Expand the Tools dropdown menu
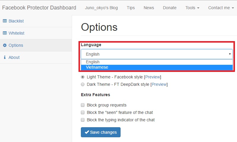The height and width of the screenshot is (142, 237). point(192,8)
